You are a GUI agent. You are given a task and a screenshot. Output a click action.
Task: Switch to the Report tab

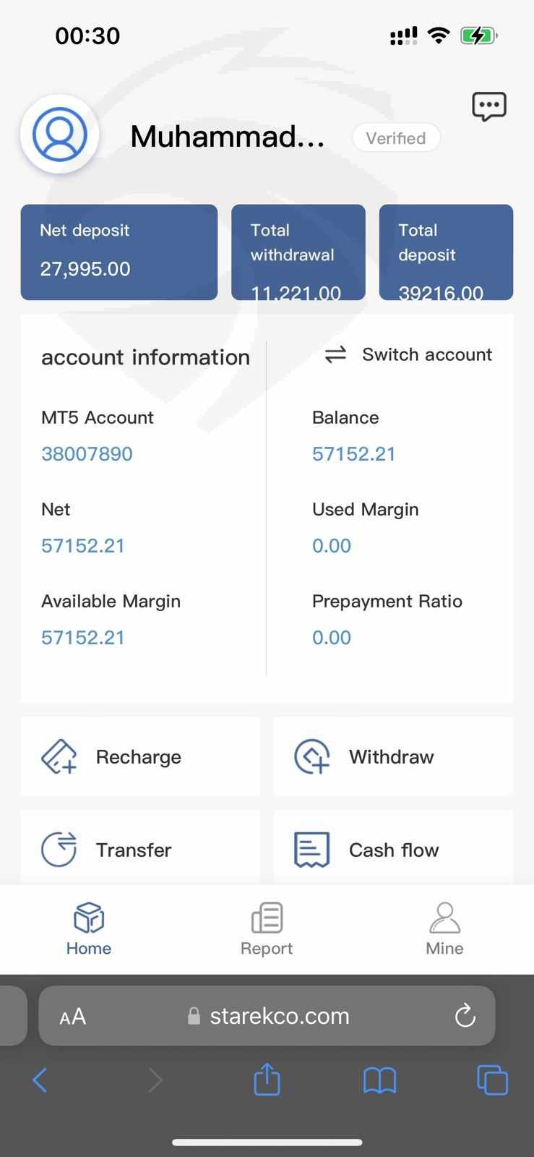pos(267,929)
